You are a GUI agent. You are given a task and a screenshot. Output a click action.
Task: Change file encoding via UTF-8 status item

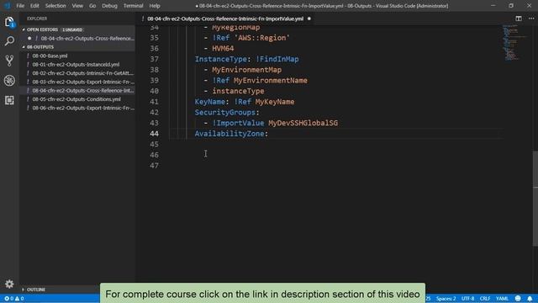pos(467,299)
